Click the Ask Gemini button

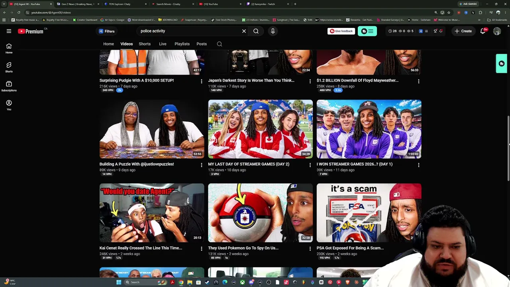468,4
